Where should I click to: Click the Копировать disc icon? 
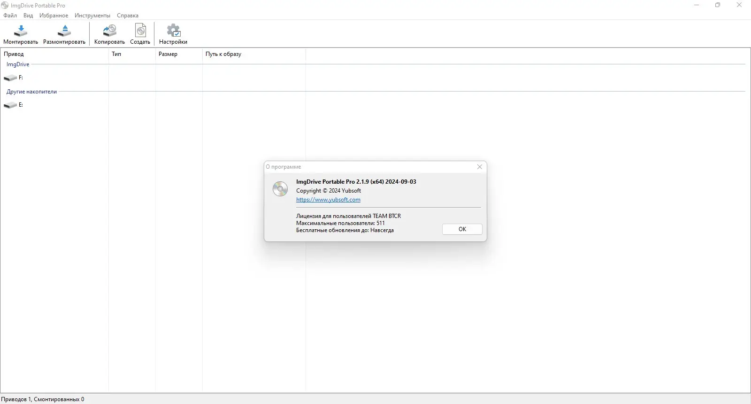[x=109, y=31]
